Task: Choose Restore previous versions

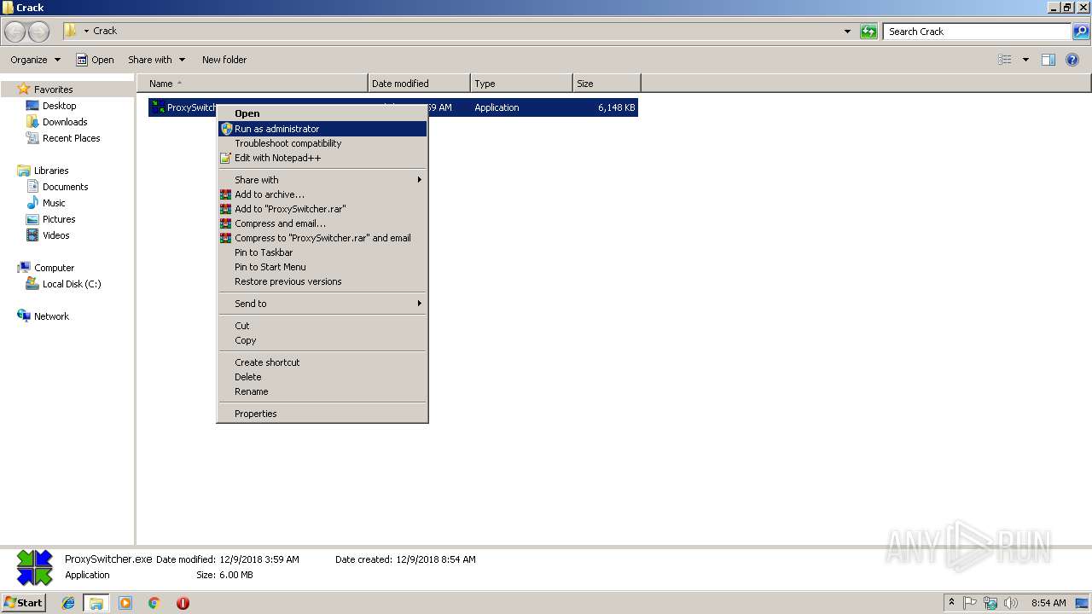Action: pos(322,281)
